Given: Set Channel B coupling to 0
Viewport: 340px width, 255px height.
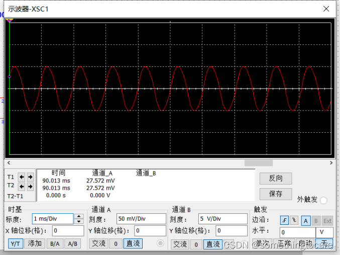Looking at the screenshot, I should [196, 244].
